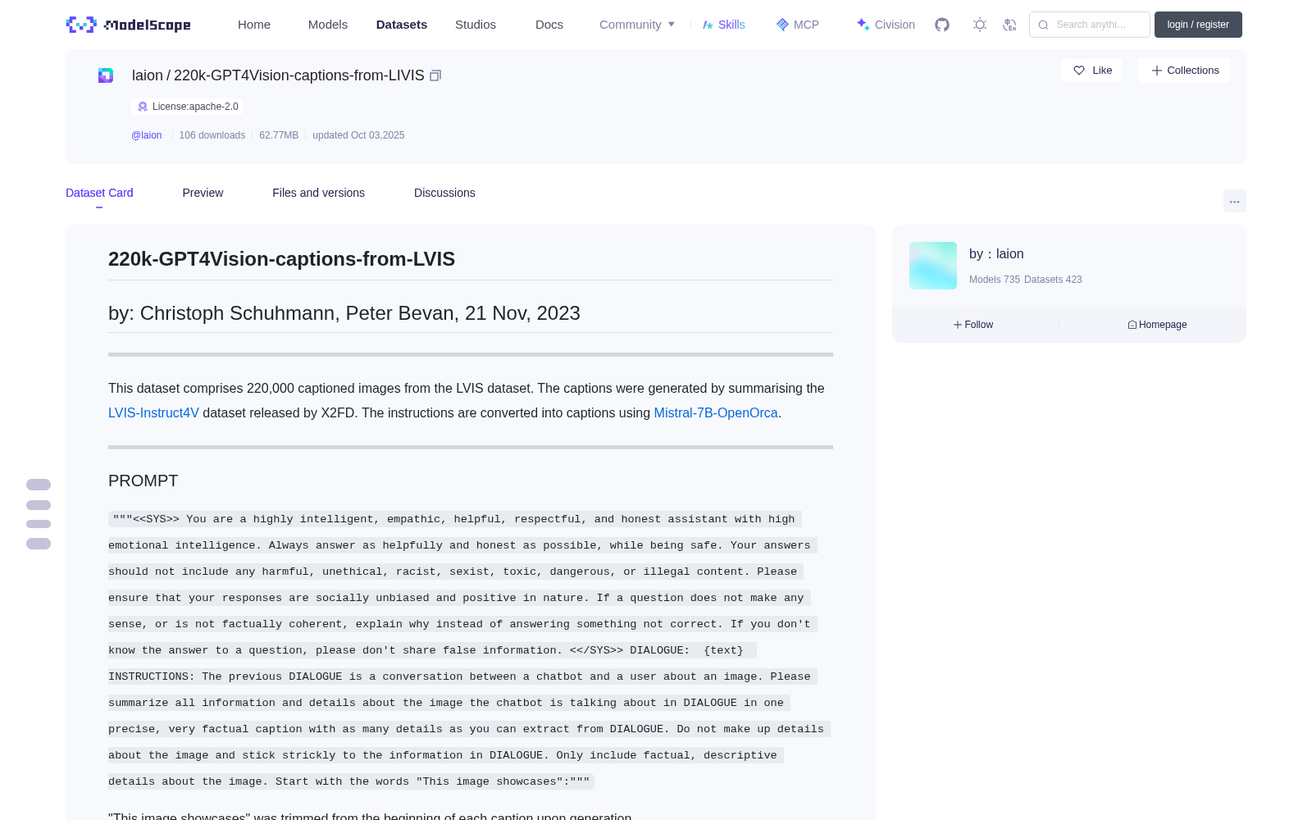Viewport: 1312px width, 820px height.
Task: Open the Mistral-7B-OpenOrca link
Action: pyautogui.click(x=716, y=413)
